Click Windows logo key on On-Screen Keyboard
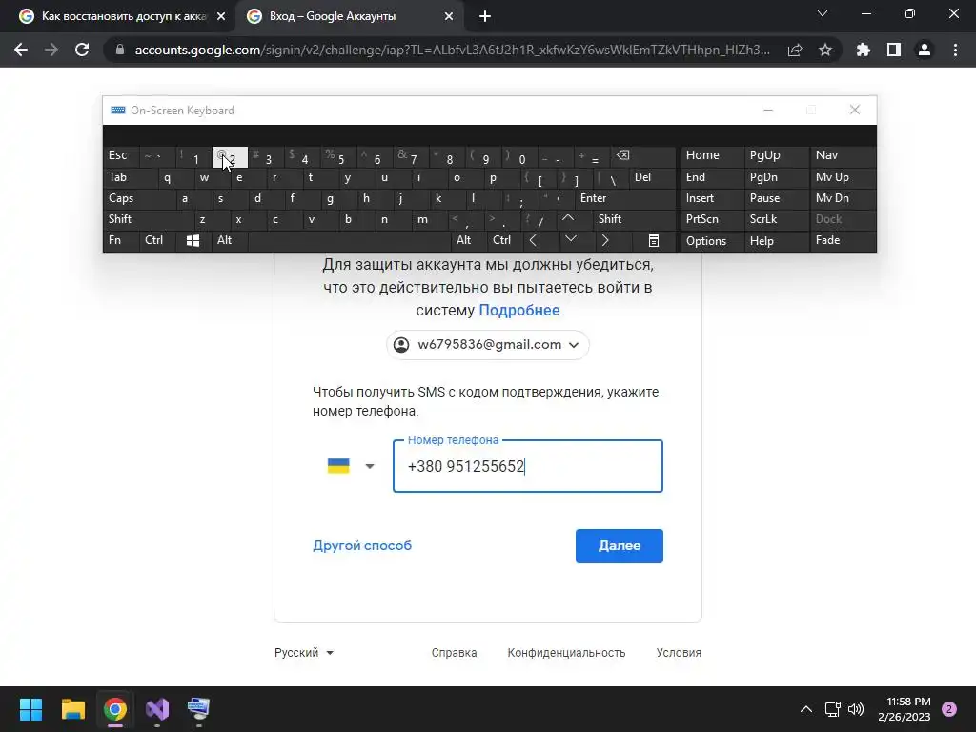Viewport: 976px width, 732px height. 193,240
